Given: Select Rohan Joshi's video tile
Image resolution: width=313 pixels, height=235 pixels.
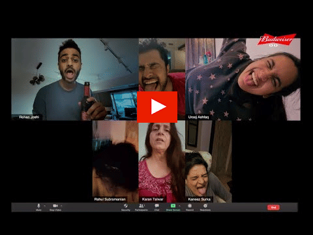Looking at the screenshot, I should pyautogui.click(x=75, y=80).
